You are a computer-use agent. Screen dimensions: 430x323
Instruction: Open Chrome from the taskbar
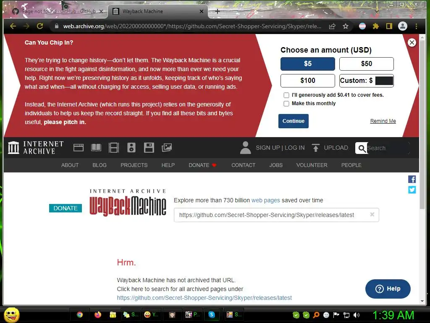pyautogui.click(x=80, y=315)
